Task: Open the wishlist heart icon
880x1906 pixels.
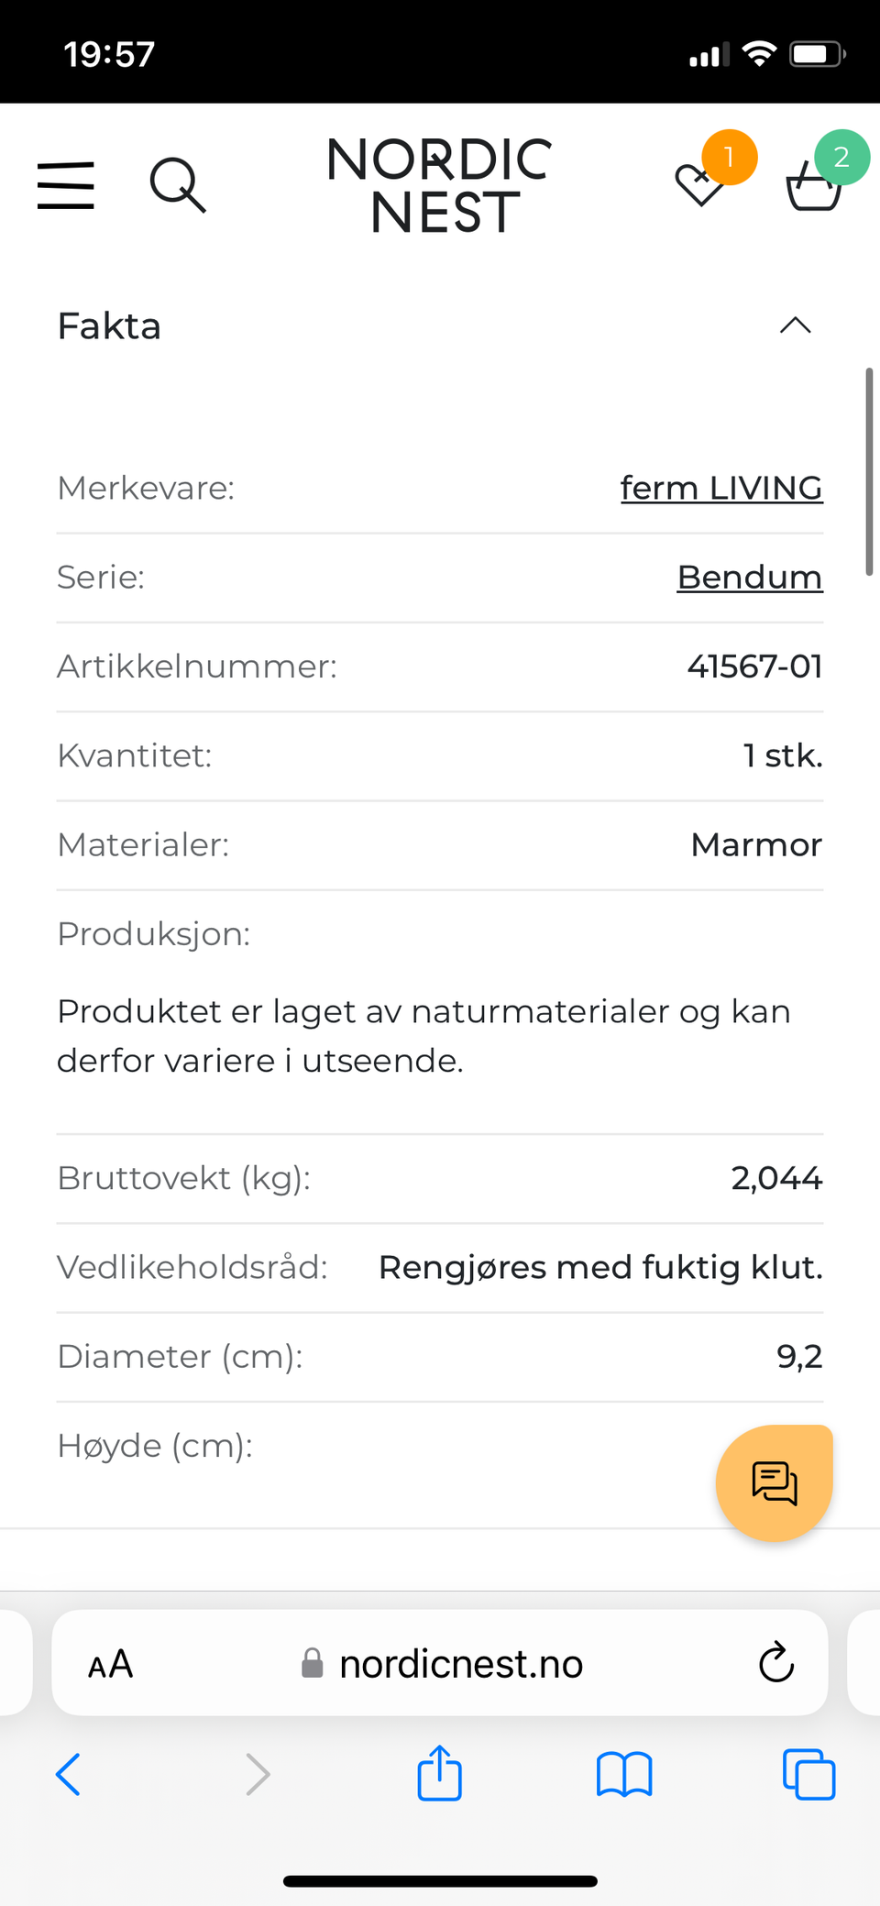Action: coord(700,184)
